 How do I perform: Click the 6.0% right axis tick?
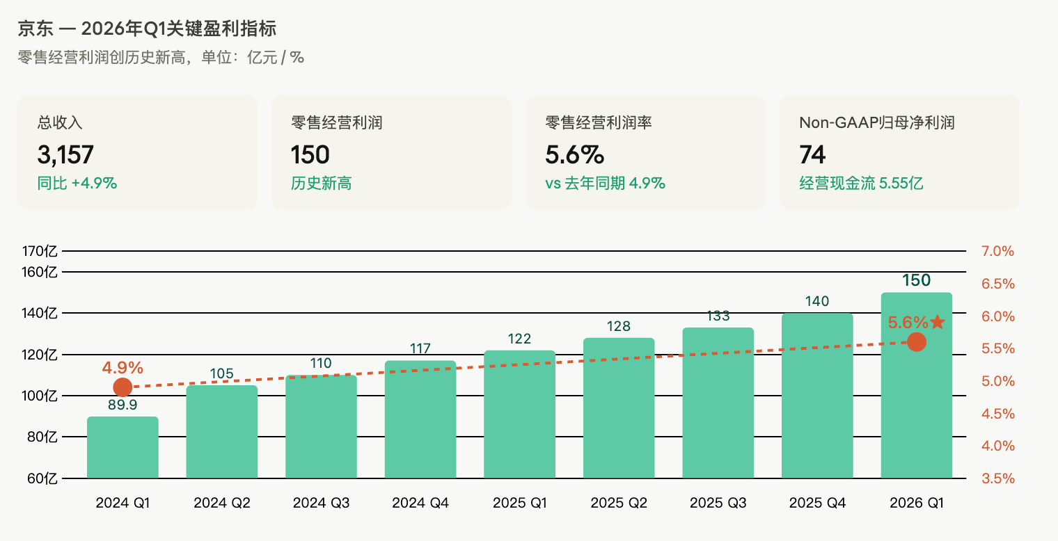[x=997, y=316]
